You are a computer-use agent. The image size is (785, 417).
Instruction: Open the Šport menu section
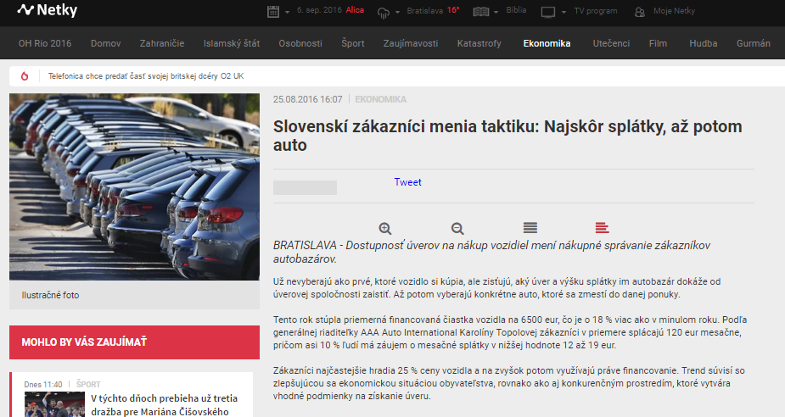[353, 43]
